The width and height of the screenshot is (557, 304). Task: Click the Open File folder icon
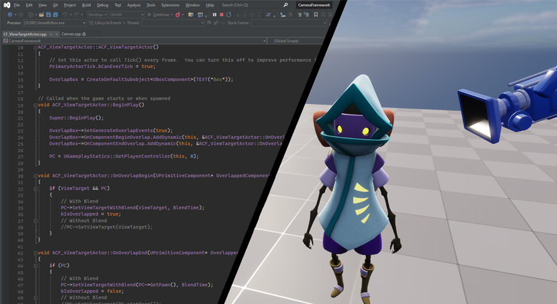(x=42, y=14)
